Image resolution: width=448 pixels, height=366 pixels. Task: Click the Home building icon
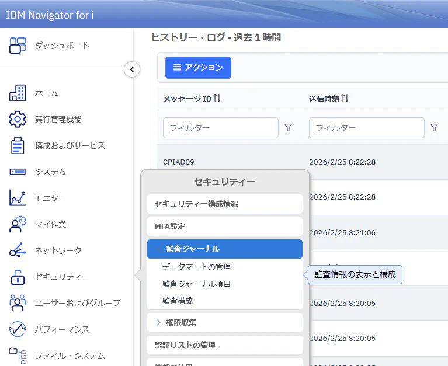click(x=18, y=93)
